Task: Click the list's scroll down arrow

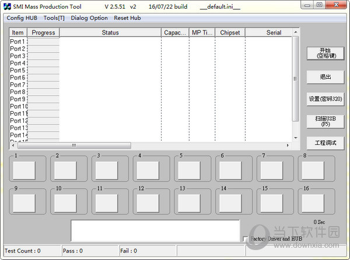Action: (296, 138)
